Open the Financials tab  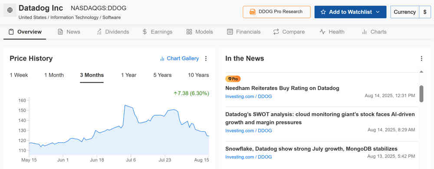243,32
